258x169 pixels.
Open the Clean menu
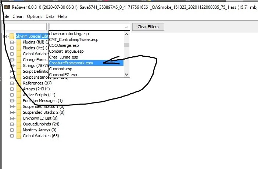(18, 16)
